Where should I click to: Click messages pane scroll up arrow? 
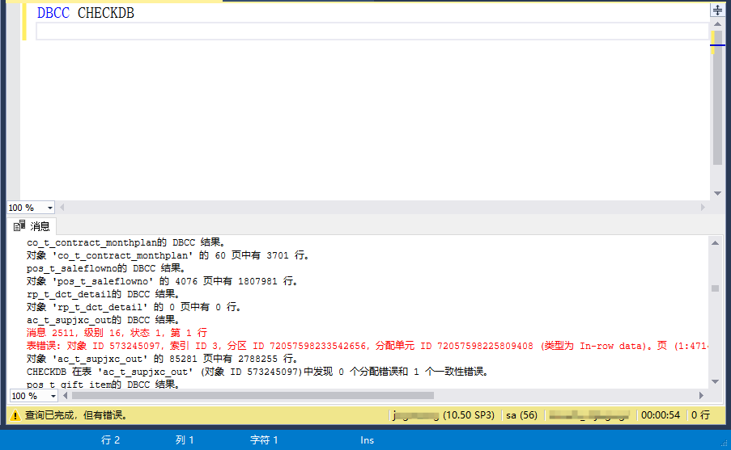(x=715, y=242)
